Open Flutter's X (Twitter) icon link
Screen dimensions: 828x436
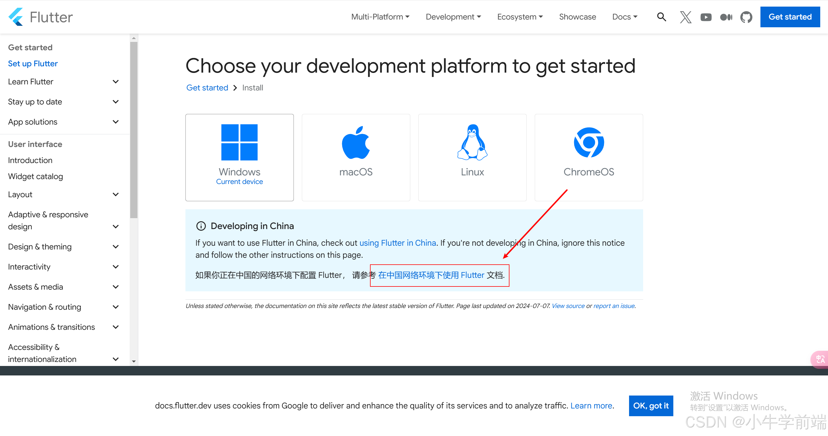[685, 17]
